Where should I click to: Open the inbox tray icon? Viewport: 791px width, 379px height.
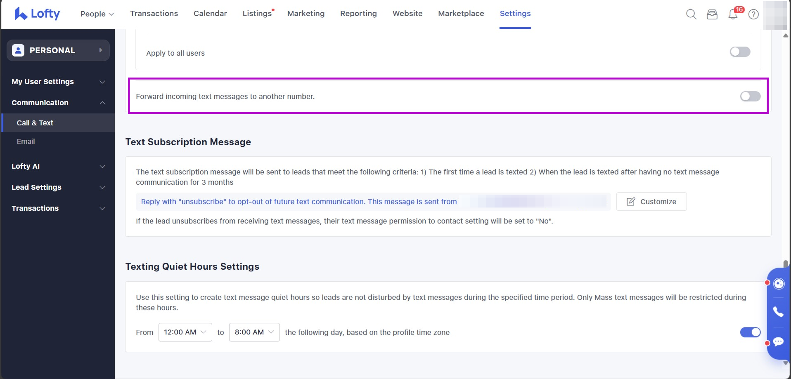[x=712, y=14]
